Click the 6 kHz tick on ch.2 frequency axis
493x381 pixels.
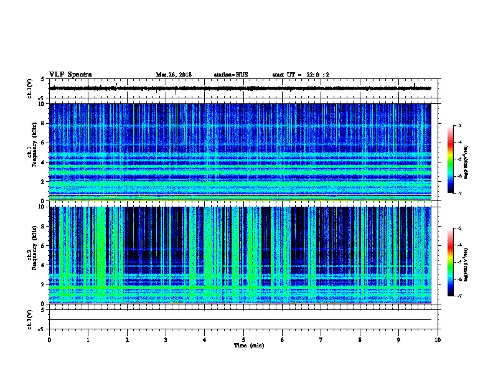coord(44,246)
